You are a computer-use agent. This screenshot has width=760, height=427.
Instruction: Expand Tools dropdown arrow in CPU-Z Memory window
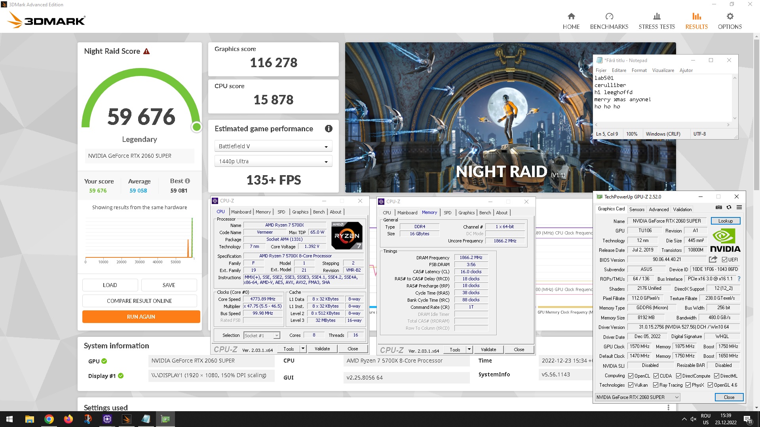[x=469, y=350]
